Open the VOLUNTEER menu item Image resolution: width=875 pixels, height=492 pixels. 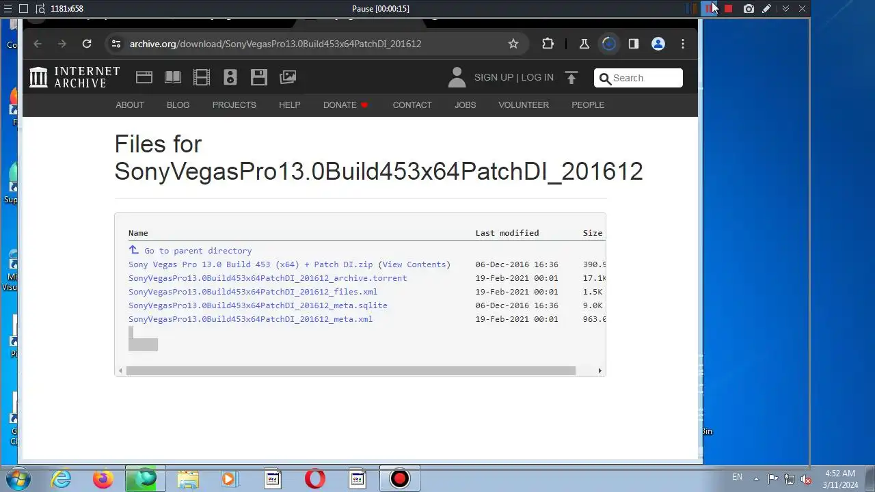(x=524, y=105)
